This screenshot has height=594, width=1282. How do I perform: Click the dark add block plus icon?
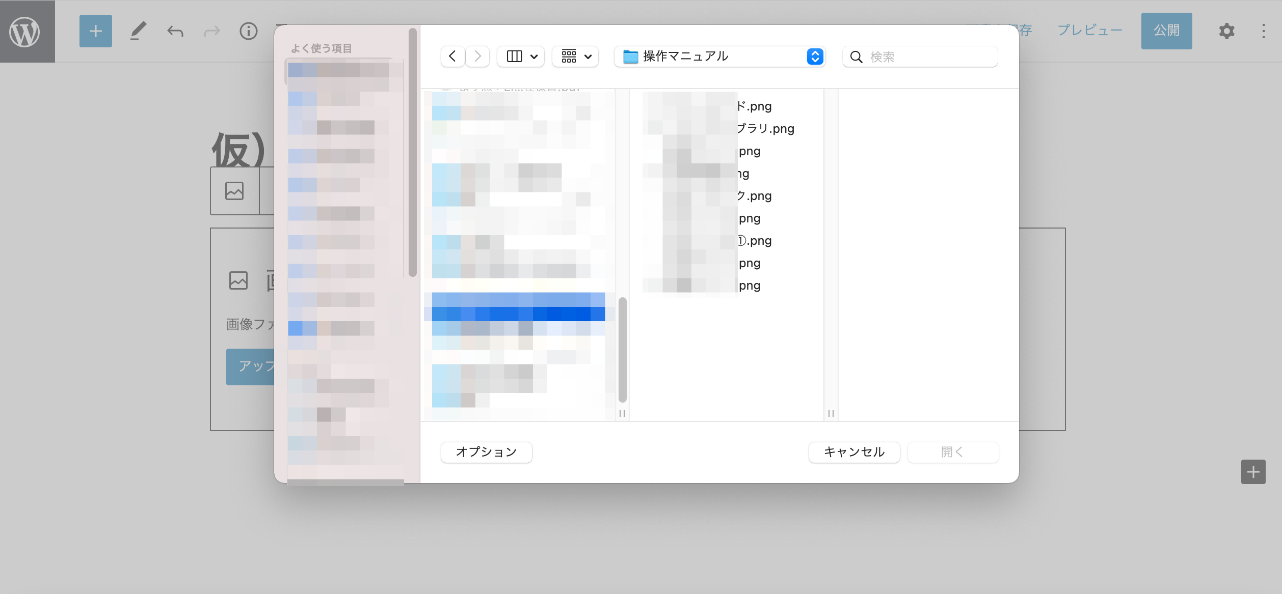tap(1253, 472)
